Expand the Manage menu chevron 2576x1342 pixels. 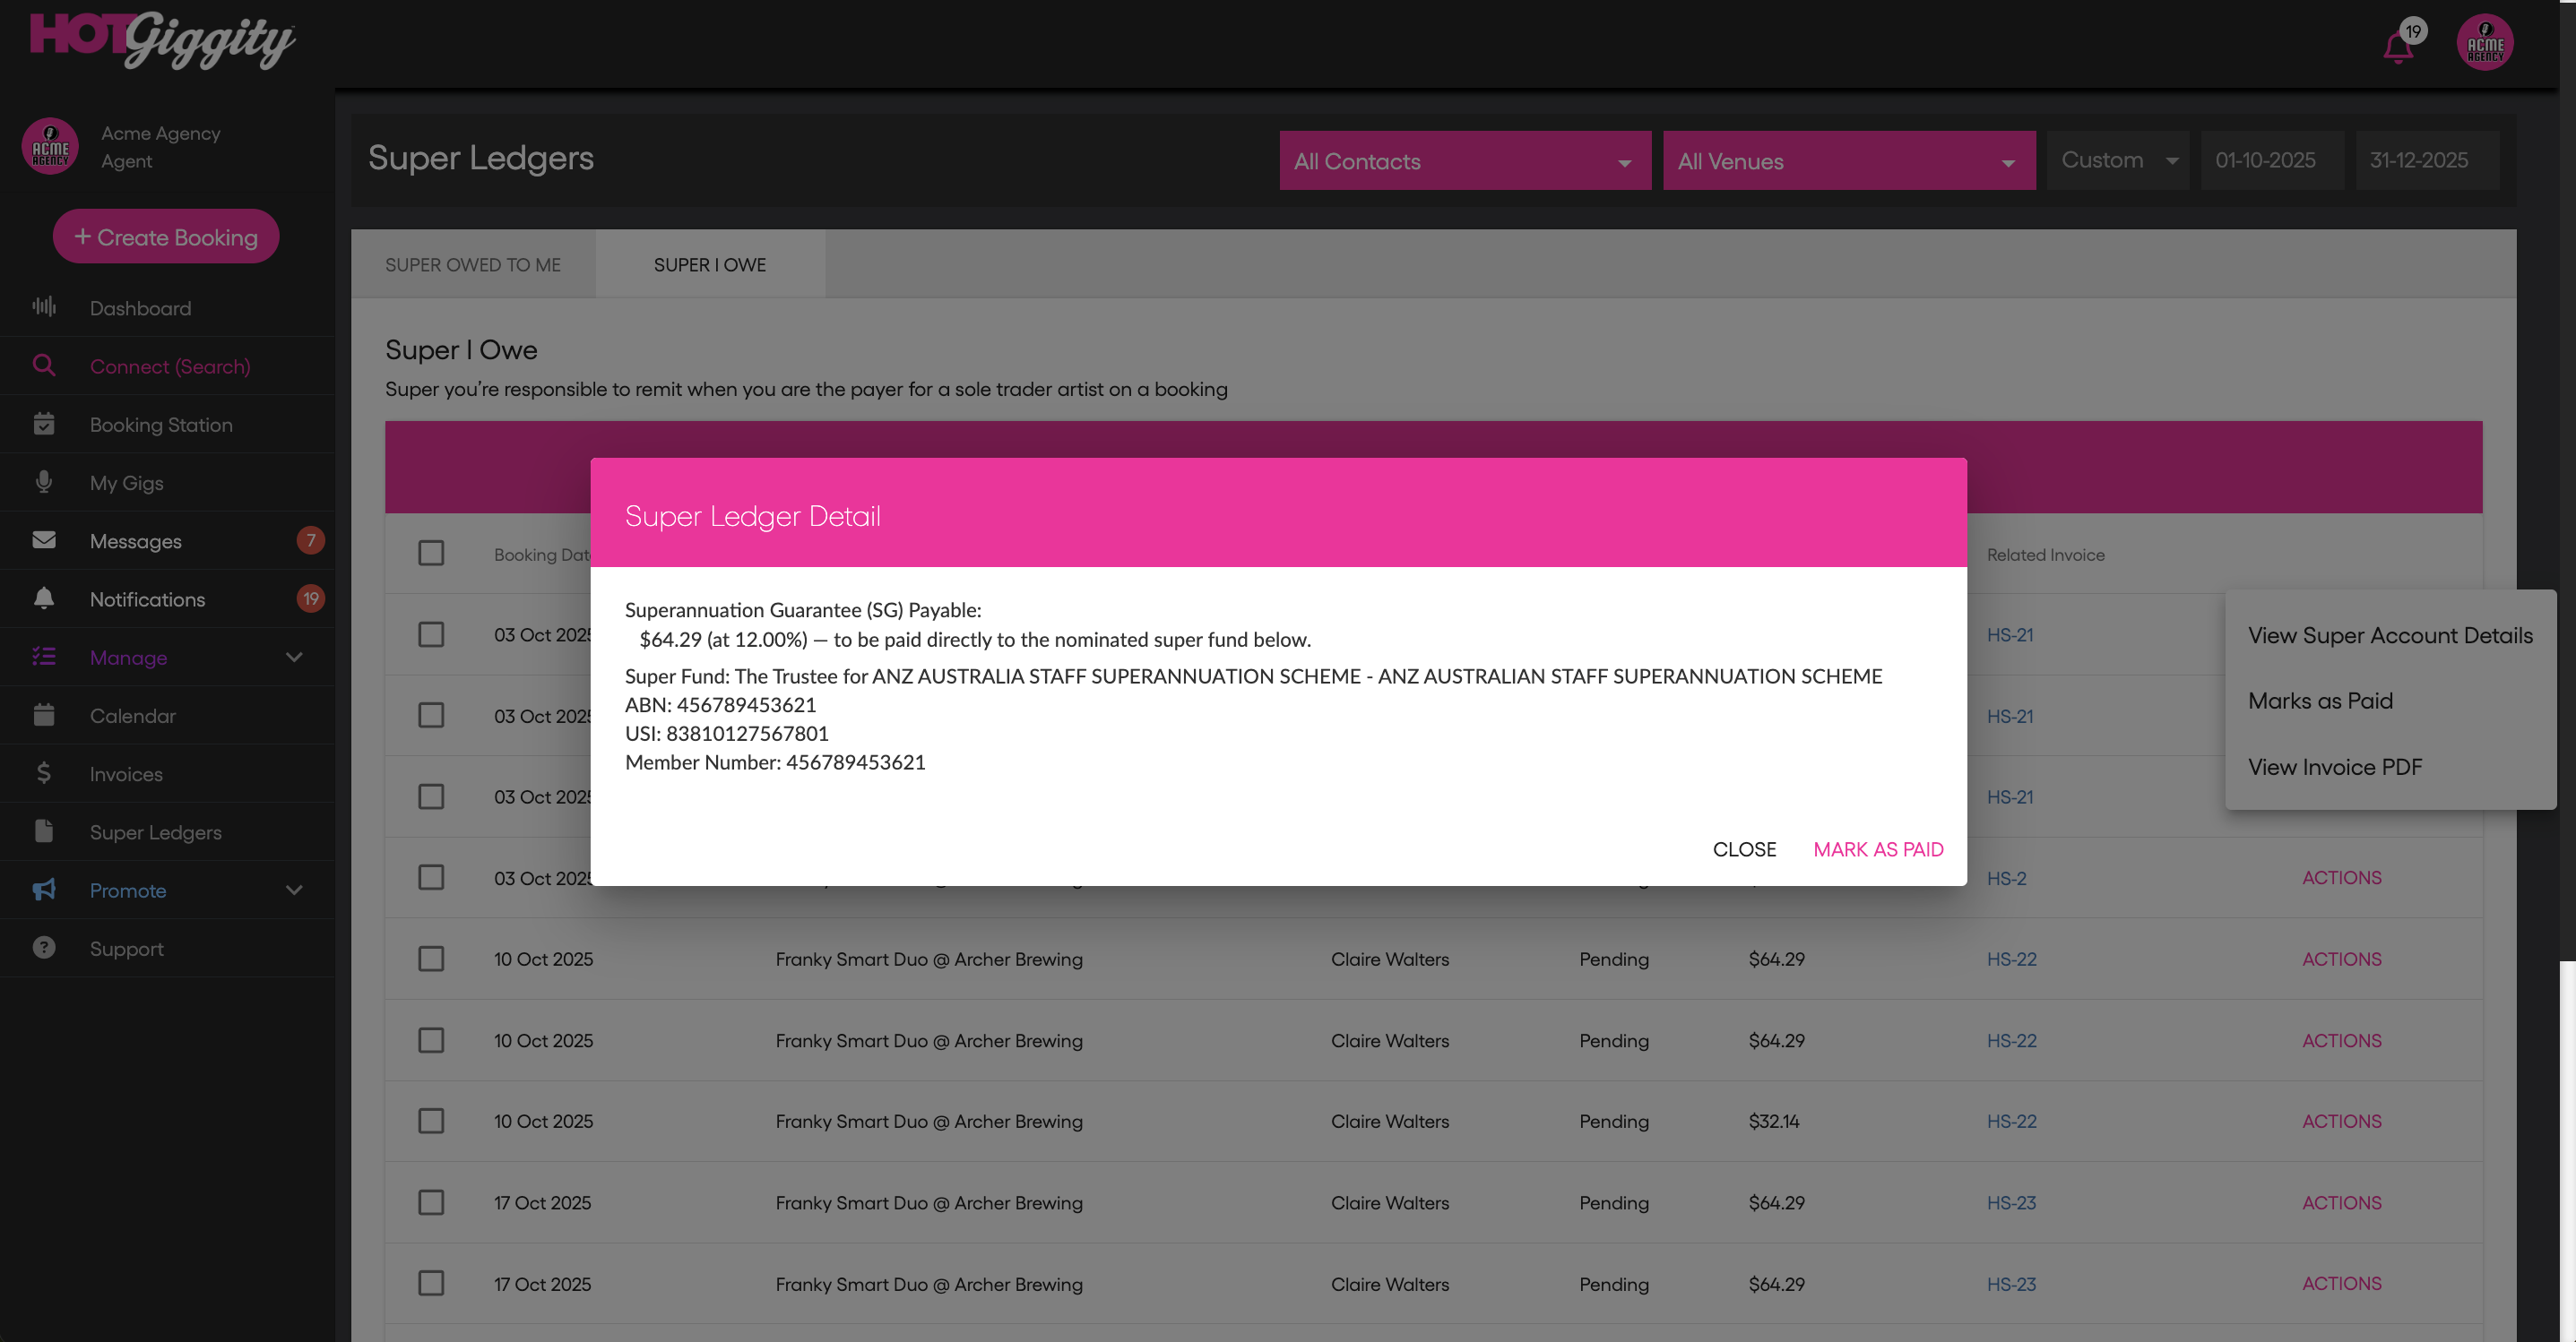point(294,657)
